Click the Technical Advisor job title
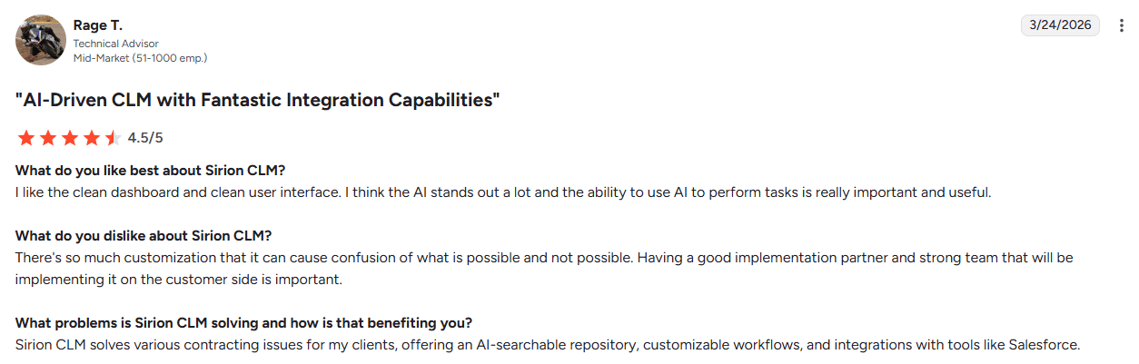The height and width of the screenshot is (364, 1139). click(115, 43)
